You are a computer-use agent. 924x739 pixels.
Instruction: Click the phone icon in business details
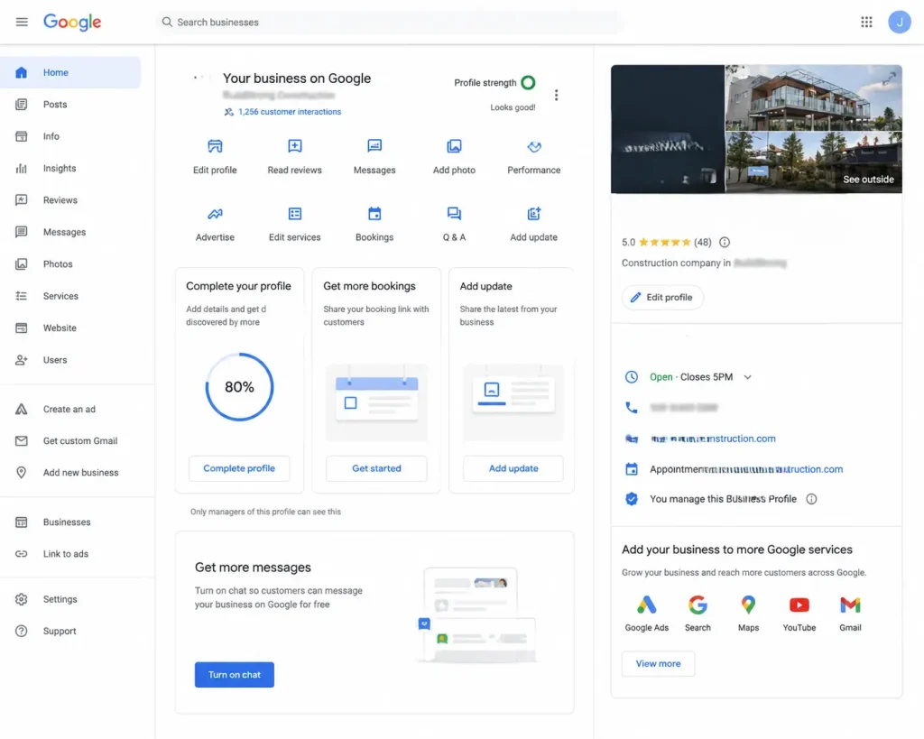tap(631, 407)
